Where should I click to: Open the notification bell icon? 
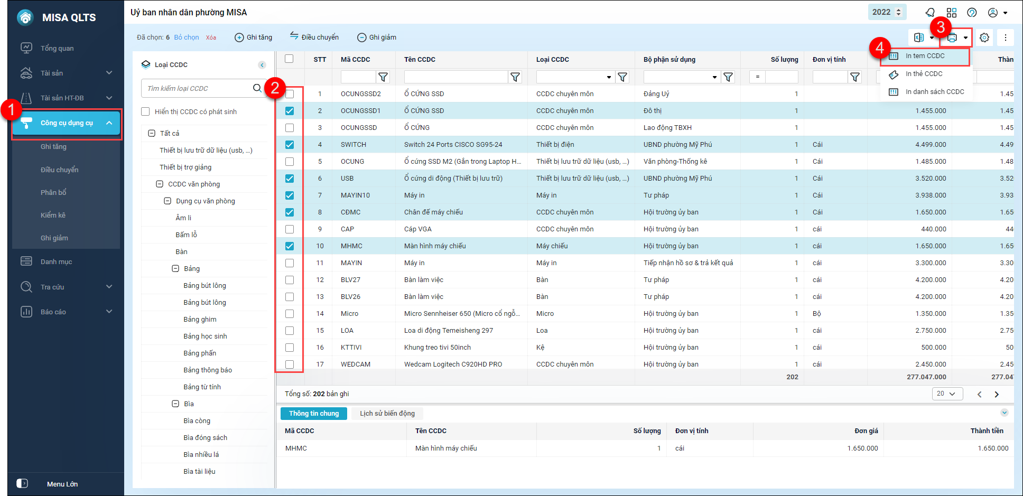tap(930, 13)
